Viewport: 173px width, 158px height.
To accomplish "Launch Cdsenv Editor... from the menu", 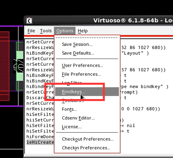I will (78, 118).
